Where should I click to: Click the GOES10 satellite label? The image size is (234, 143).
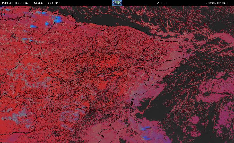click(x=54, y=3)
